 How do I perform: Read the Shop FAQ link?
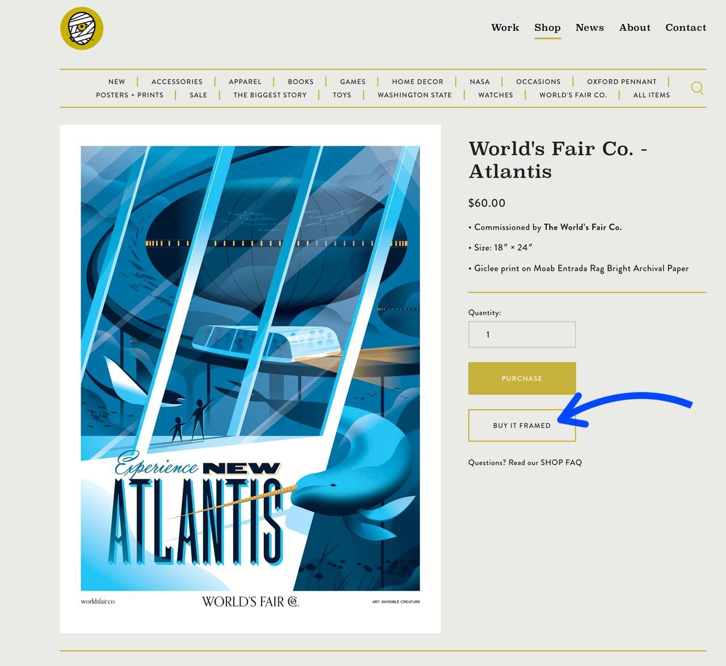(x=560, y=462)
